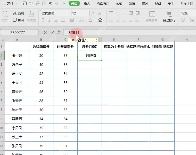The width and height of the screenshot is (196, 155).
Task: Decrease font size with A- icon
Action: (x=100, y=13)
